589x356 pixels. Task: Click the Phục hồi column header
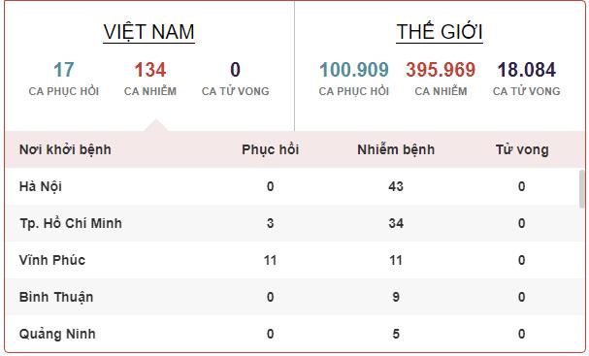click(271, 149)
